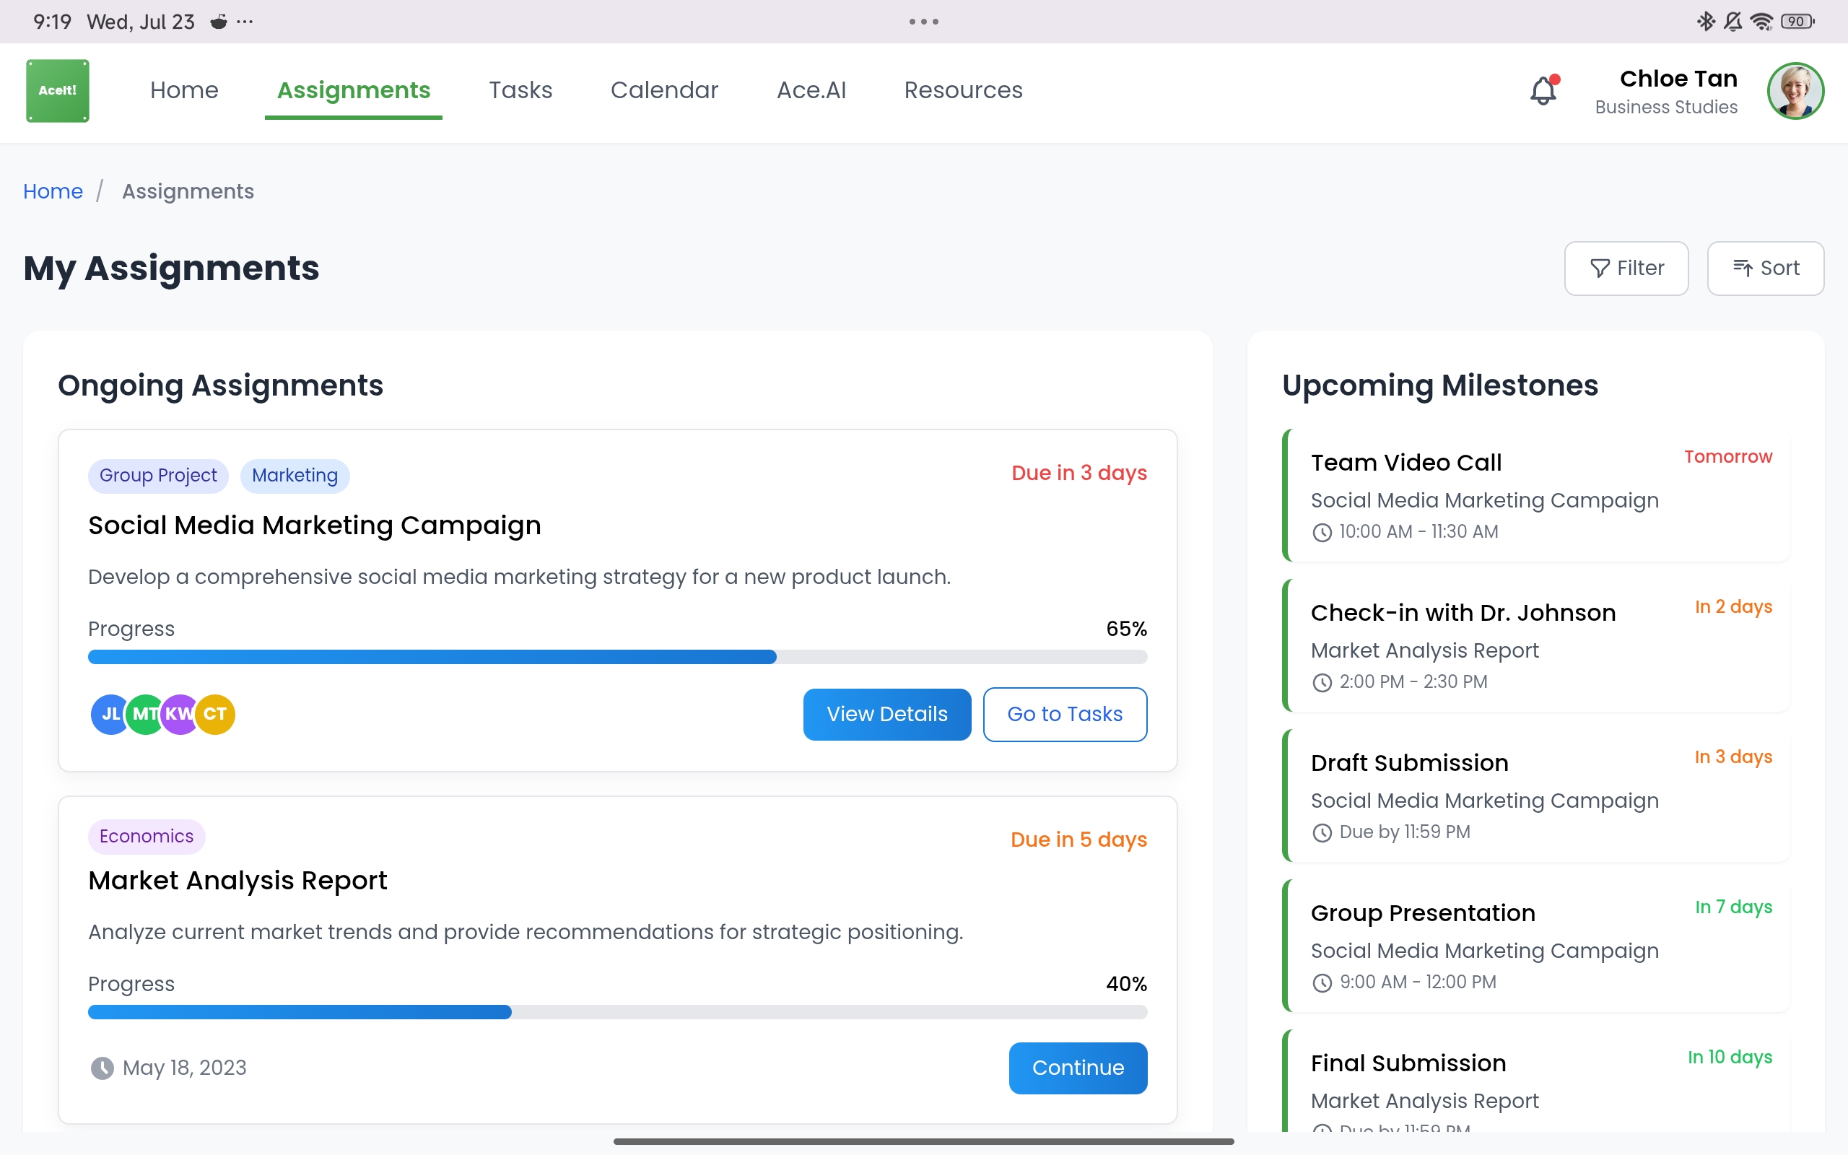1848x1155 pixels.
Task: Open the Calendar section
Action: [663, 90]
